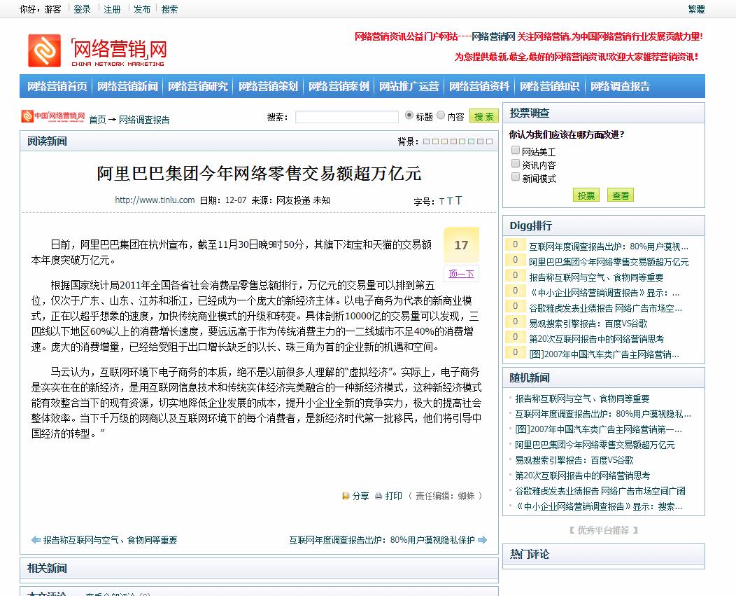736x596 pixels.
Task: Open the 网站推广运营 nav tab
Action: pyautogui.click(x=409, y=86)
